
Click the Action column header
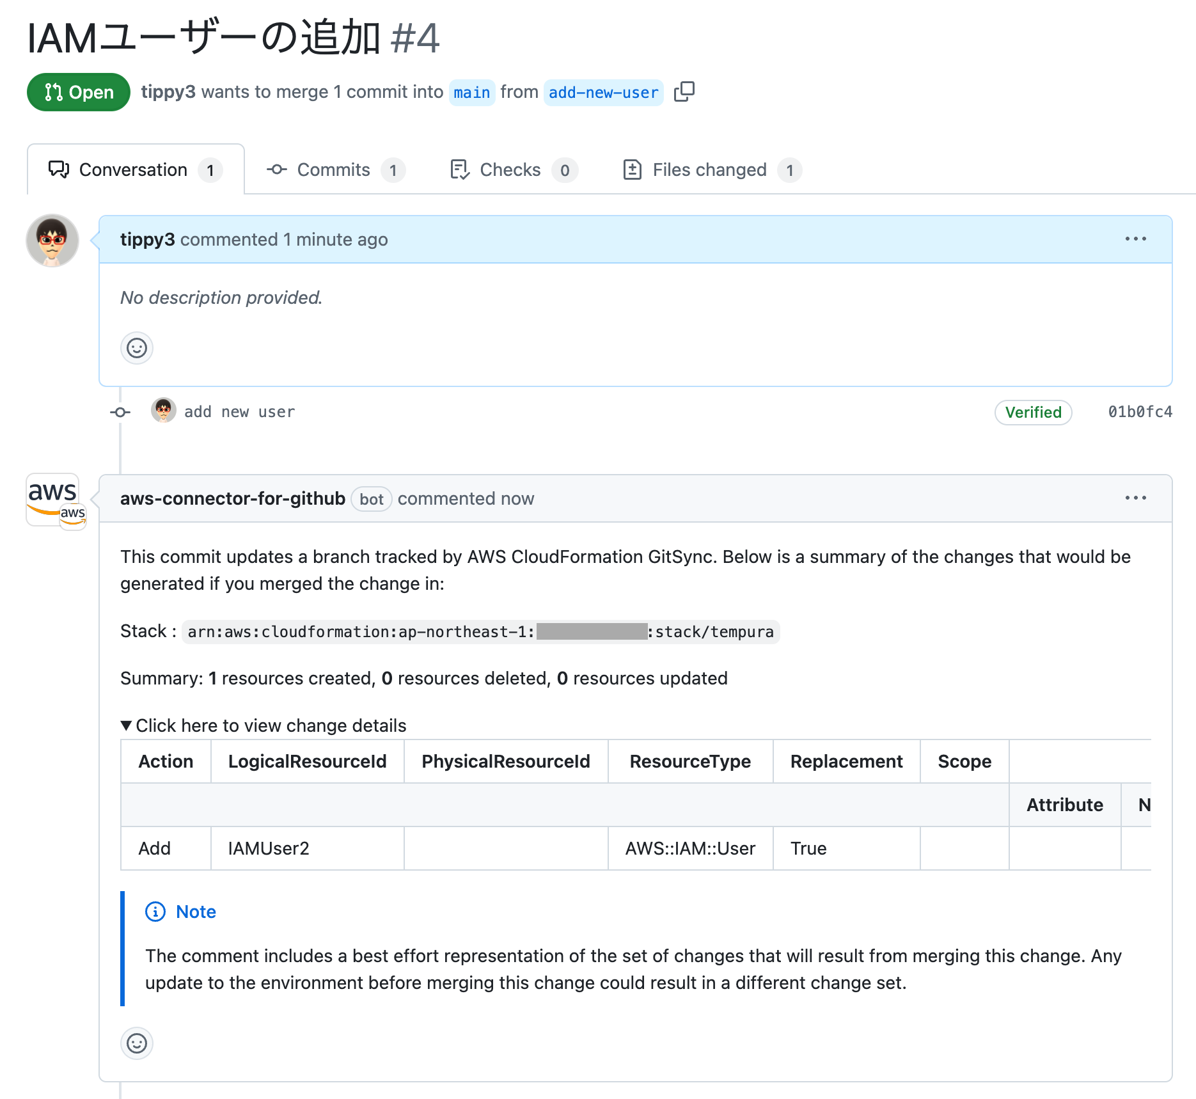click(166, 761)
